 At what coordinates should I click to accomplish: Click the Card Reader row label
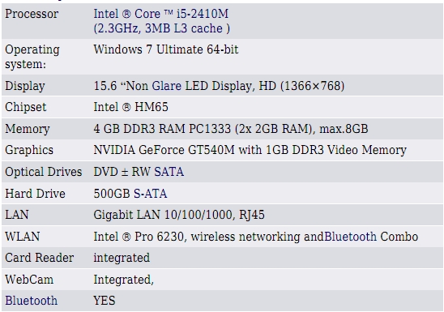pyautogui.click(x=40, y=258)
